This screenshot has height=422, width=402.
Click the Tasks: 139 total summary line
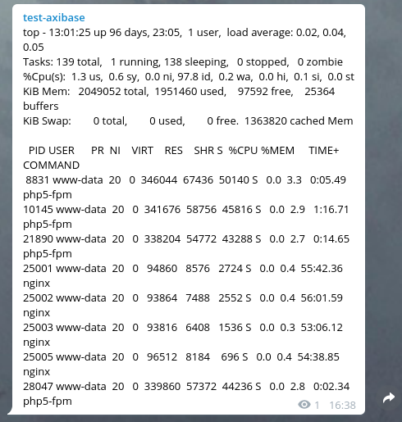tap(183, 62)
